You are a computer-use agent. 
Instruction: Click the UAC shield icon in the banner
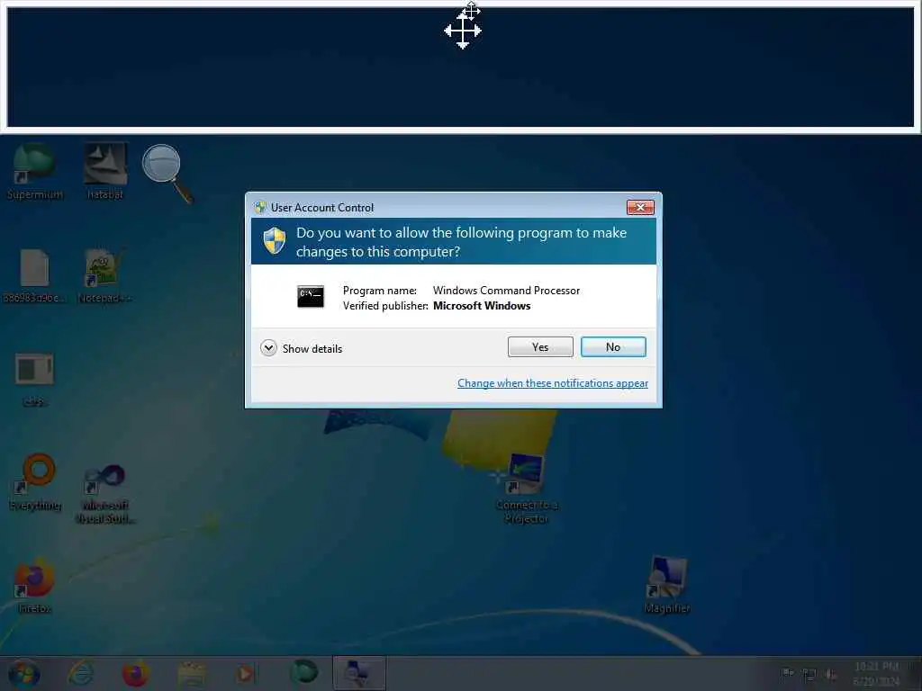pyautogui.click(x=274, y=241)
